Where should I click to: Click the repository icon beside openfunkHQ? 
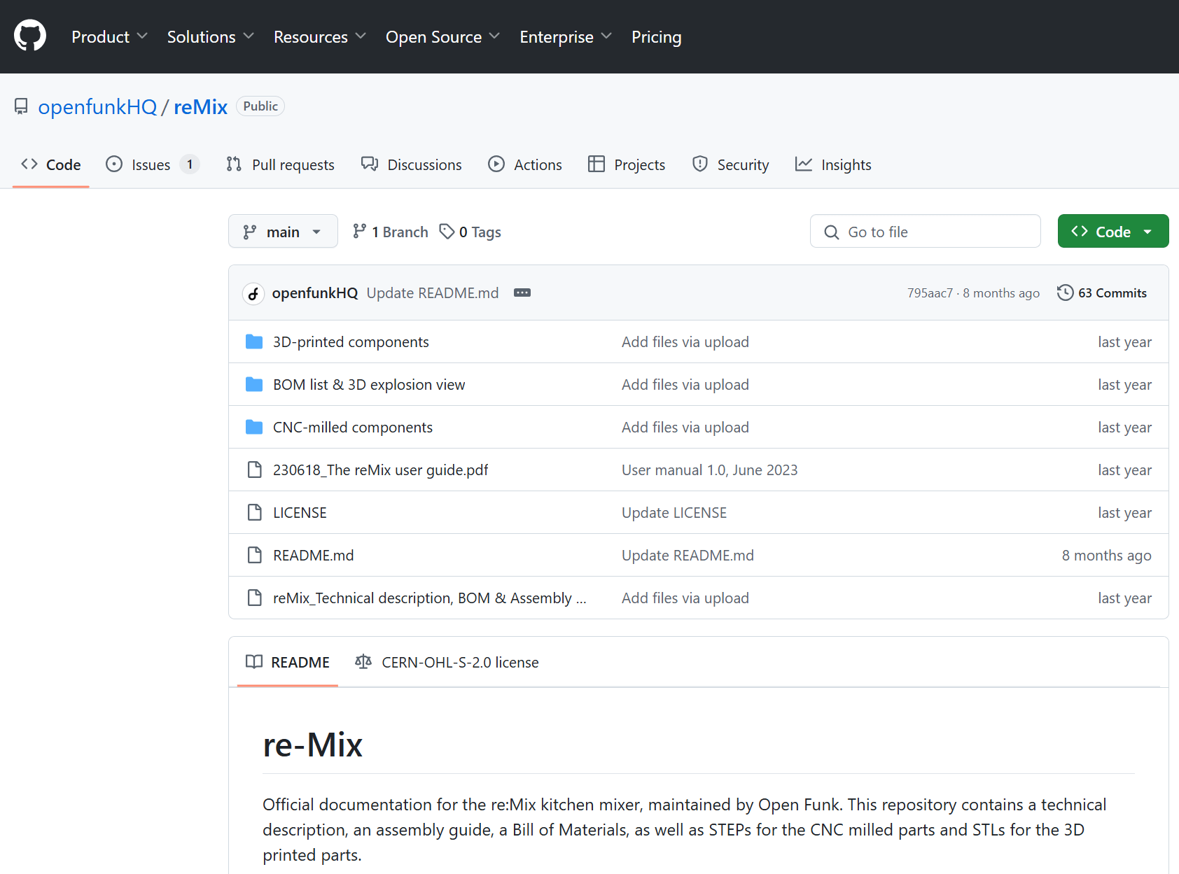pyautogui.click(x=21, y=106)
